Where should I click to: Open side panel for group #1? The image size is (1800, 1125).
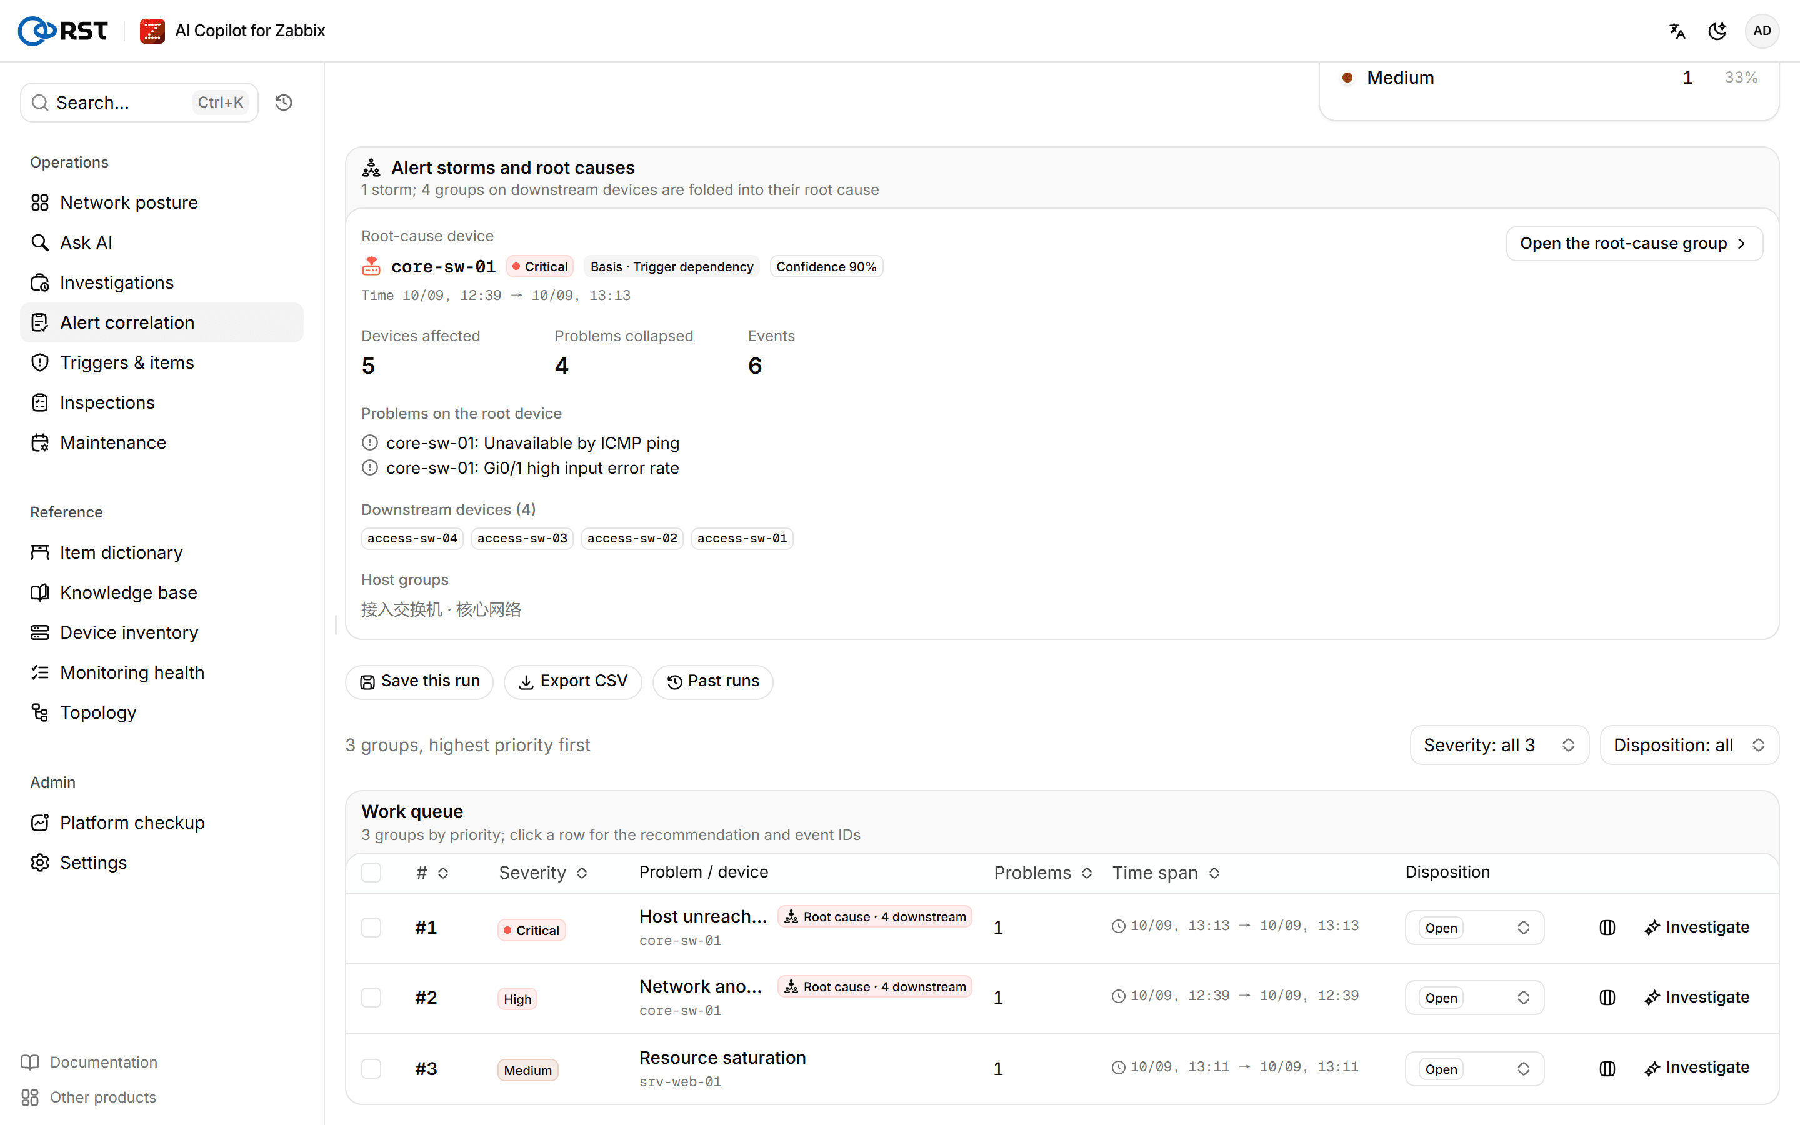click(x=1607, y=927)
